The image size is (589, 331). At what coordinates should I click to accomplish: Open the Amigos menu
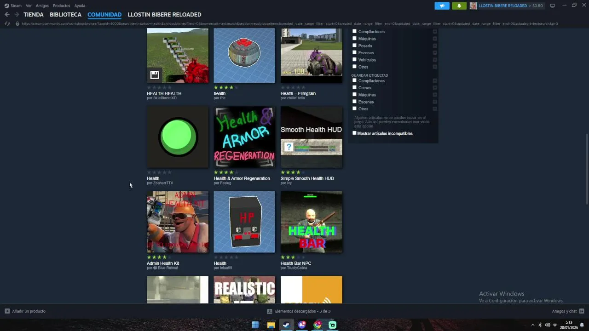[x=42, y=6]
